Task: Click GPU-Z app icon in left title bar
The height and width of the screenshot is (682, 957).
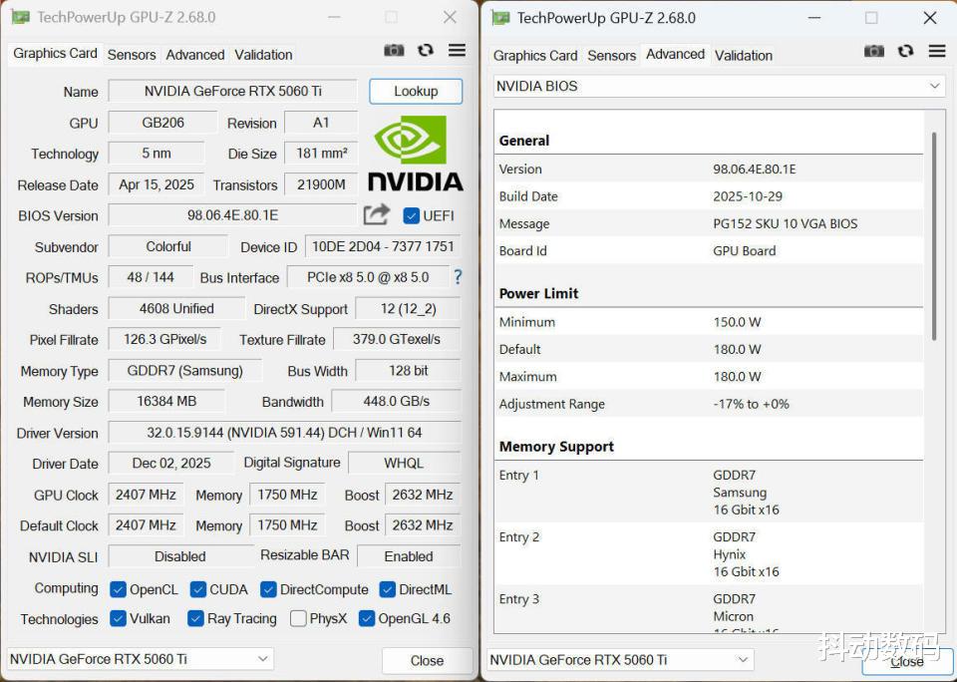Action: pos(21,17)
